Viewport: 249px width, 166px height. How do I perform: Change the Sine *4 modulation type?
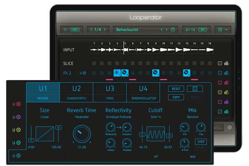[156, 117]
